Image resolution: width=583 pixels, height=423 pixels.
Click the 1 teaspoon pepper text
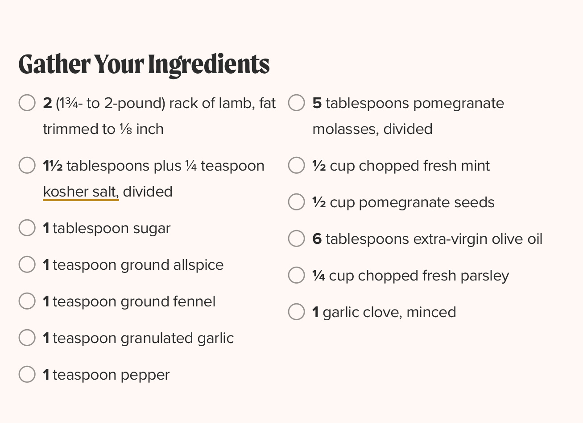[x=106, y=375]
